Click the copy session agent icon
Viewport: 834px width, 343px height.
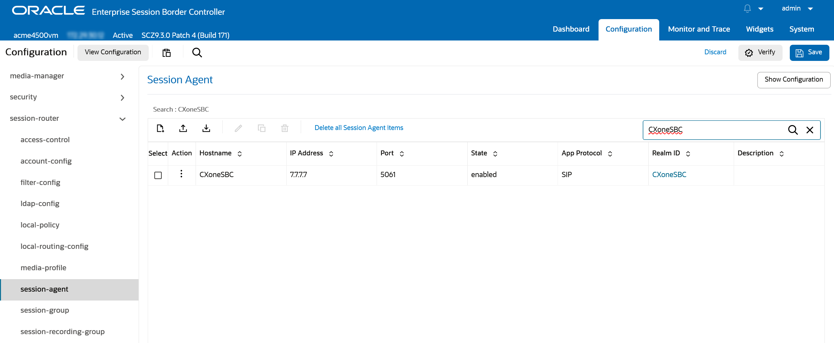pyautogui.click(x=262, y=128)
